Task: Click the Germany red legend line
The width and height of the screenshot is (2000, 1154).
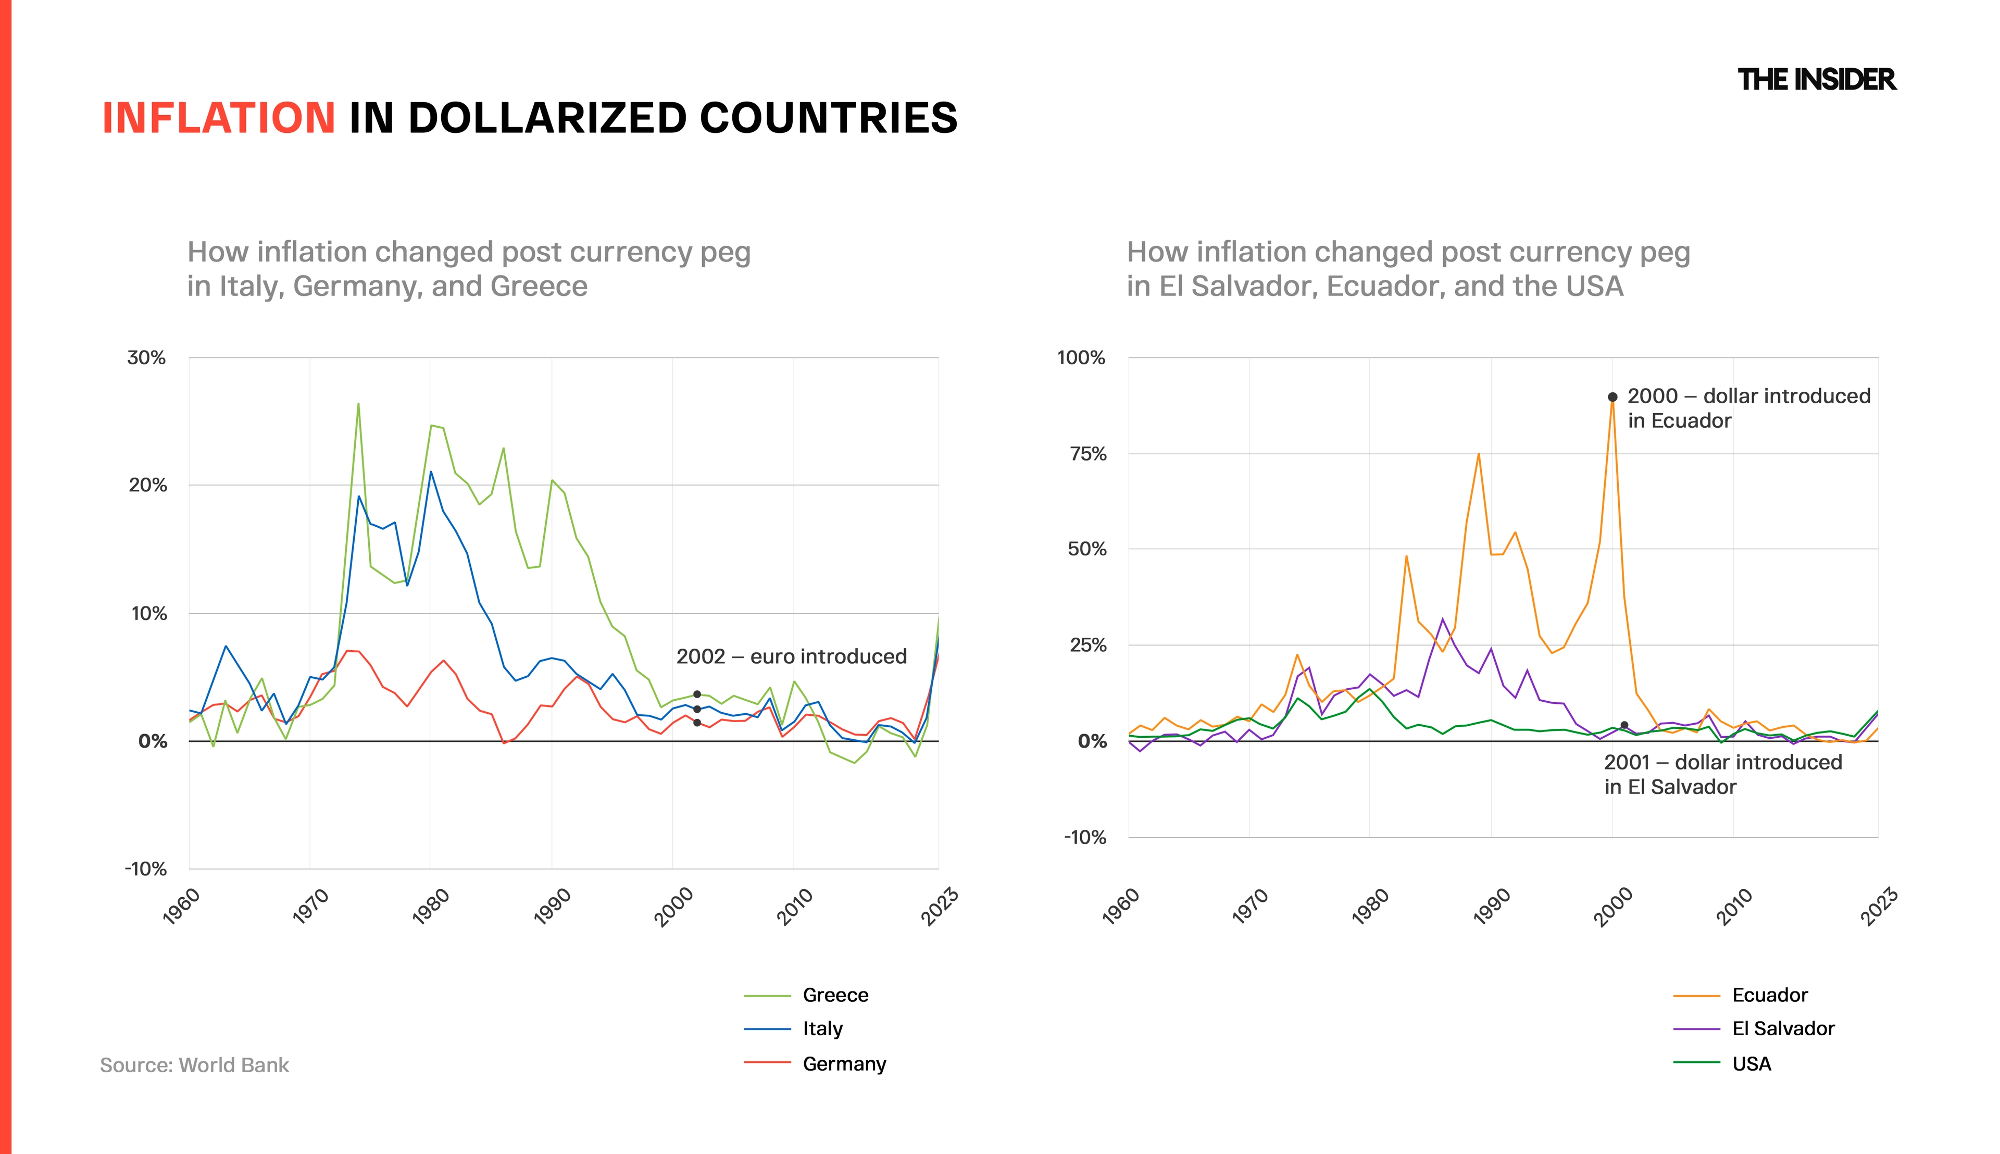Action: coord(767,1063)
